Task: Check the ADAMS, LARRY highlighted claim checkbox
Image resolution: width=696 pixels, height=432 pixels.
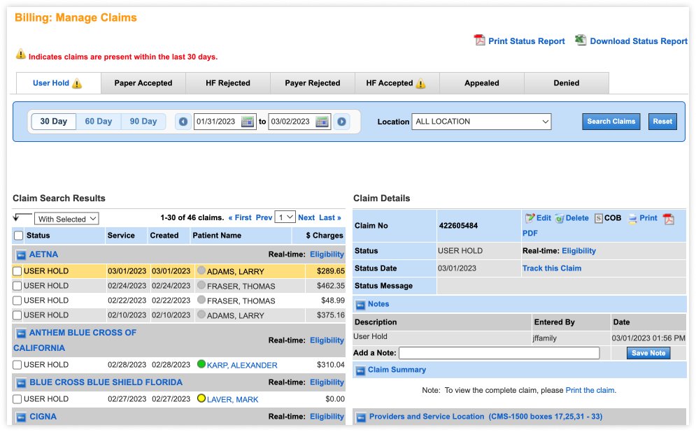Action: pos(17,271)
